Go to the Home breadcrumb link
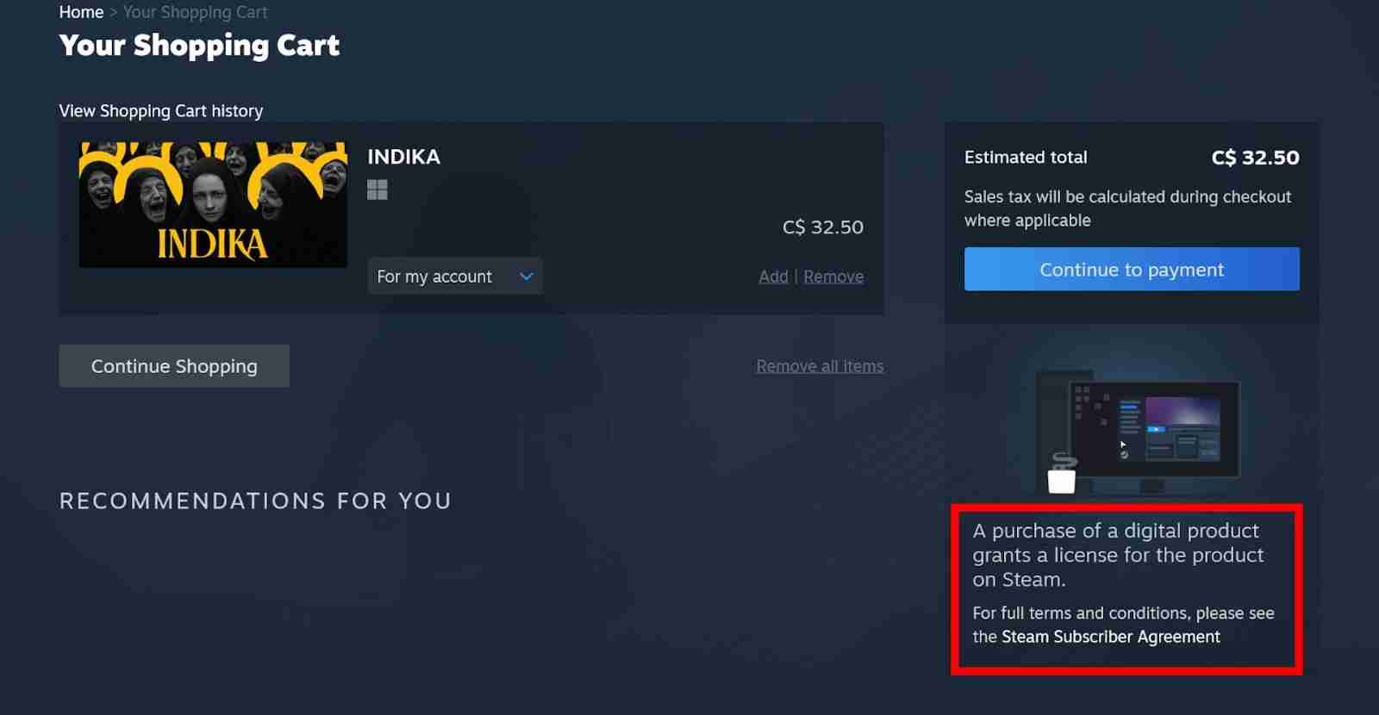 (81, 12)
